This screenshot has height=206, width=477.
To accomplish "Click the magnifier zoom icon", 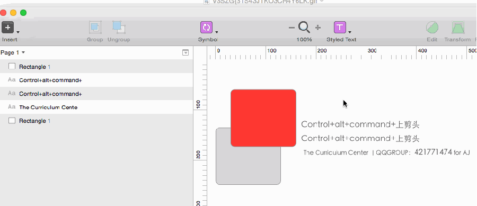I will pos(304,28).
